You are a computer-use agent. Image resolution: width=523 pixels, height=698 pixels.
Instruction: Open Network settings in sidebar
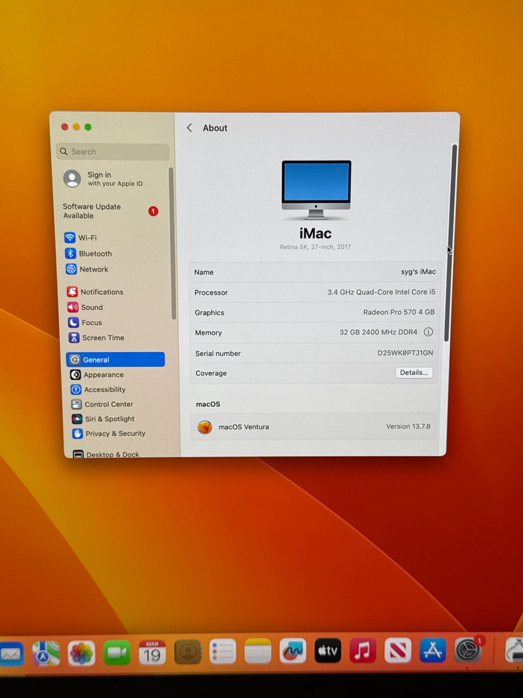click(87, 269)
